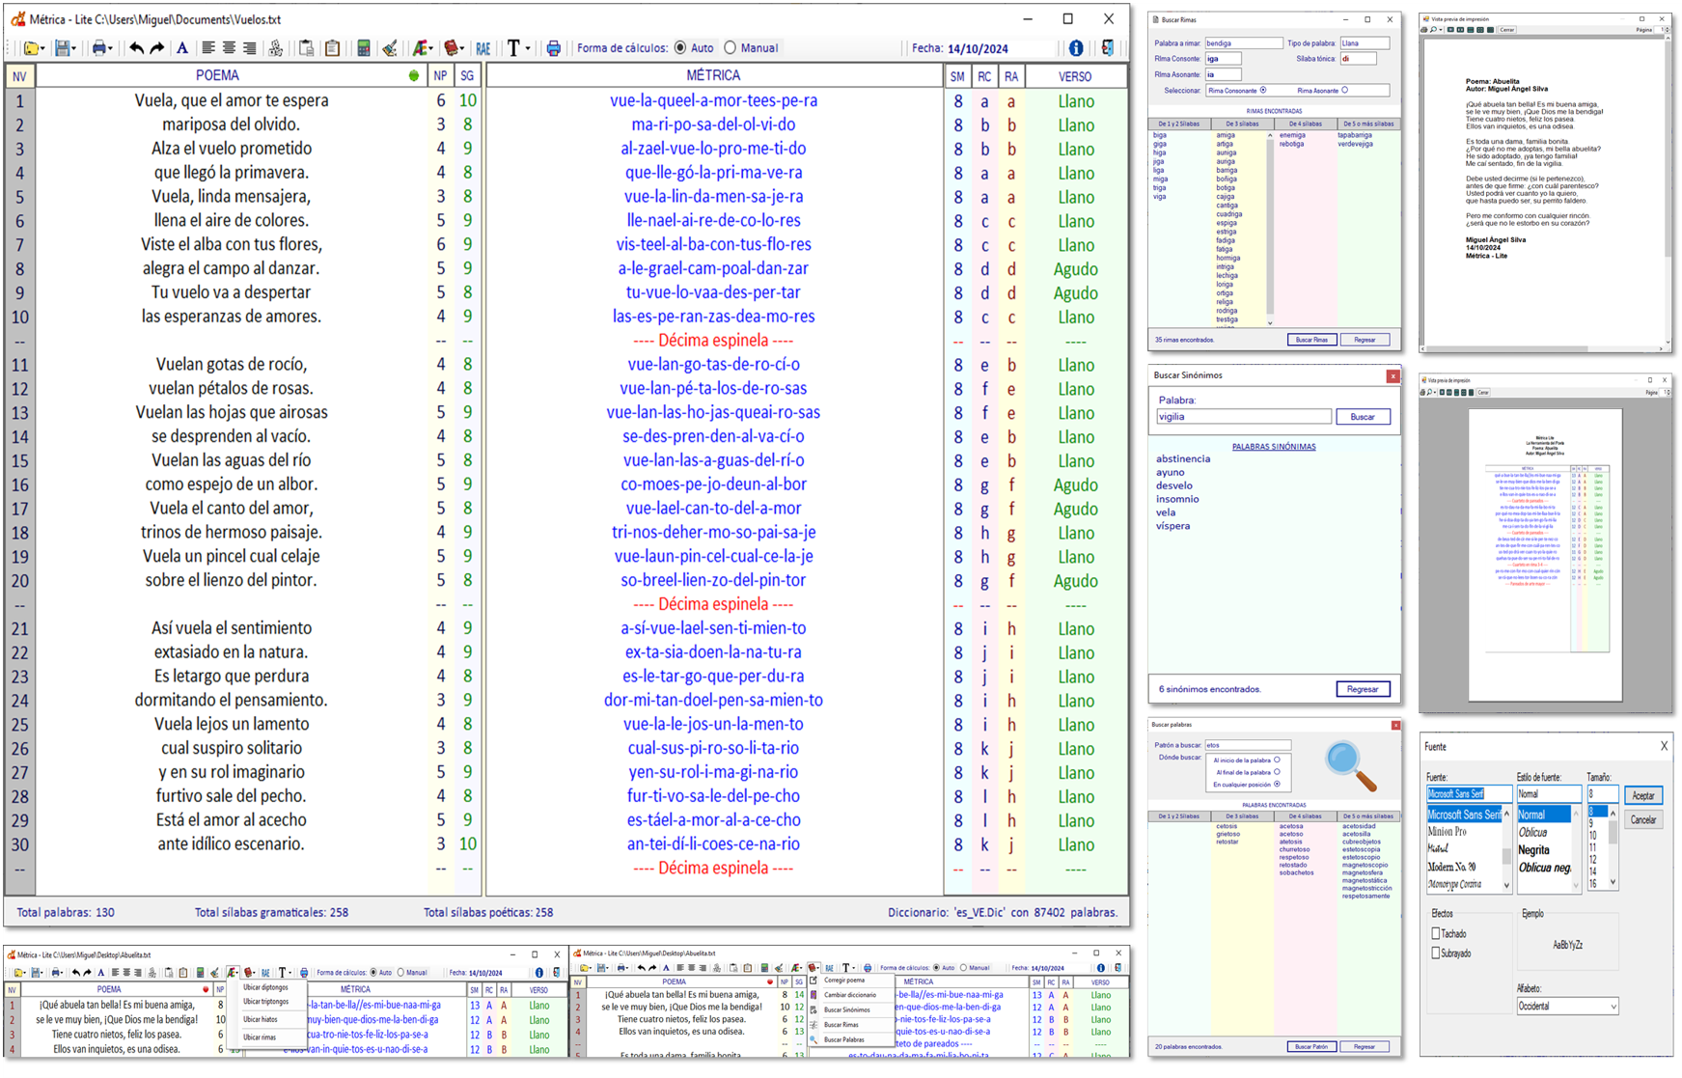This screenshot has width=1682, height=1078.
Task: Choose 'Buscar Sinónimos' from the book menu
Action: (846, 1010)
